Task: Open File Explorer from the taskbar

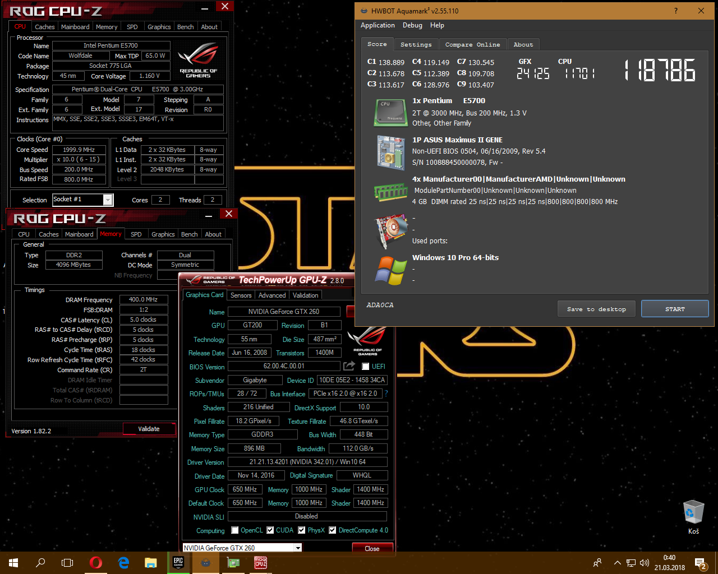Action: [x=151, y=563]
